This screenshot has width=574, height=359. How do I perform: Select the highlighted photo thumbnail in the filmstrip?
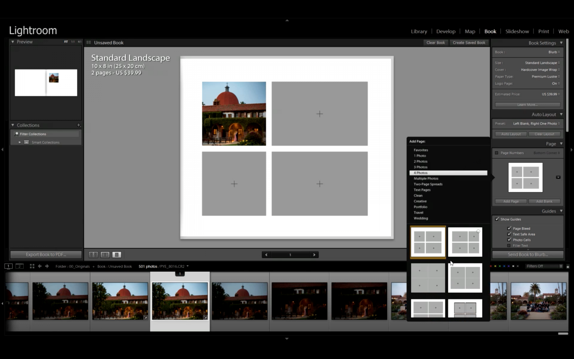point(180,302)
